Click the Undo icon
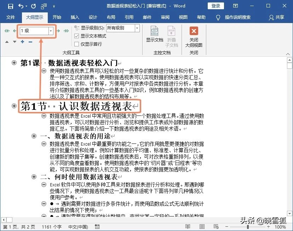This screenshot has width=293, height=231. pos(20,6)
